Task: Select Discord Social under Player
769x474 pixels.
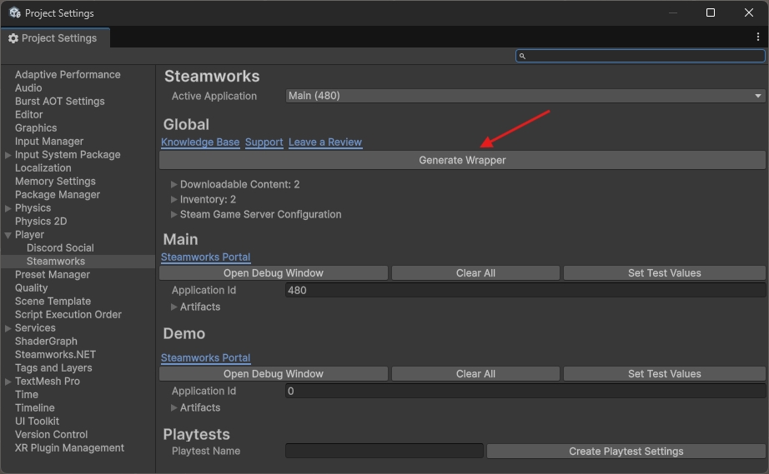Action: pyautogui.click(x=60, y=248)
